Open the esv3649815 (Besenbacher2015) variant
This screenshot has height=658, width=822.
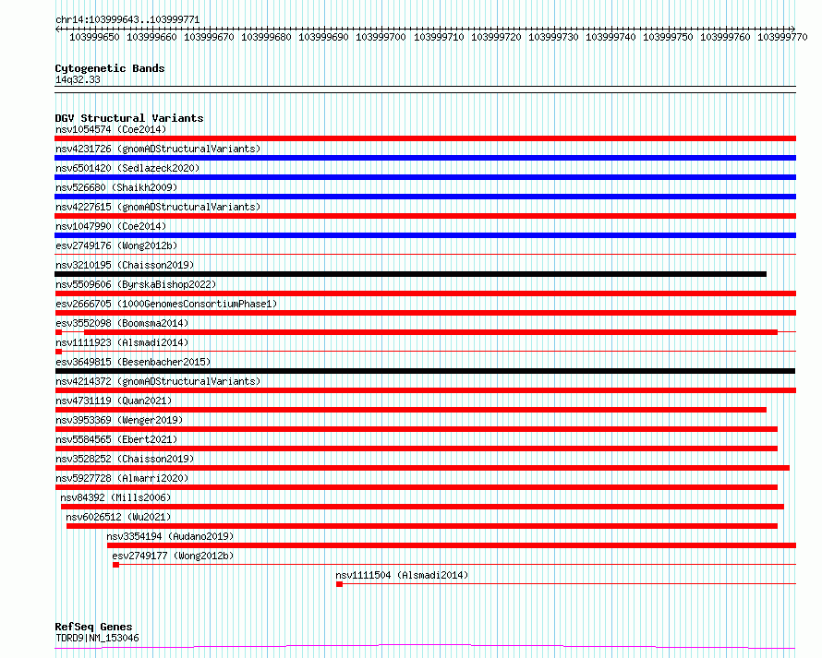point(133,362)
